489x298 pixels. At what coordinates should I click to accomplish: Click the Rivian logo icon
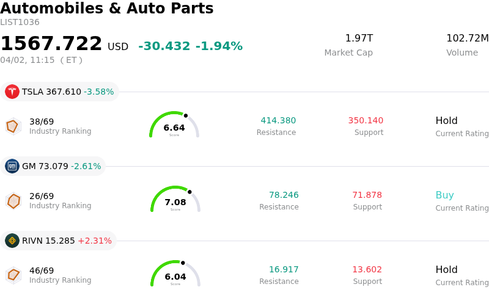[12, 241]
